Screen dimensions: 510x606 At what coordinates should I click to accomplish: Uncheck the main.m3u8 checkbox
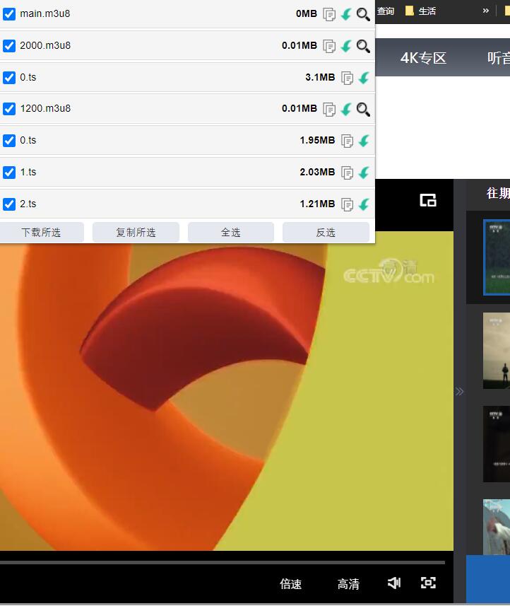coord(9,14)
